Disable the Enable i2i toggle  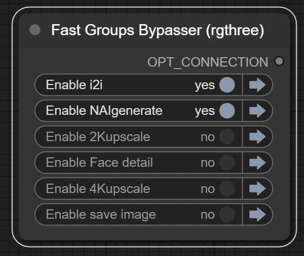227,85
